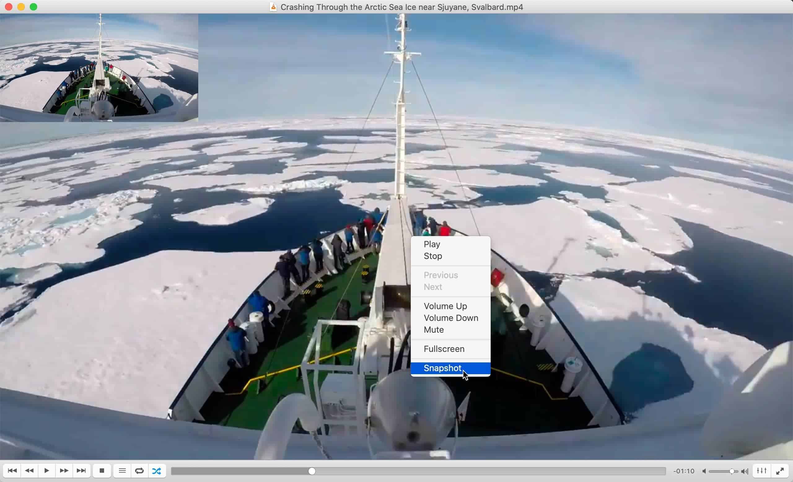The image size is (793, 482).
Task: Choose Snapshot from the context menu
Action: coord(443,368)
